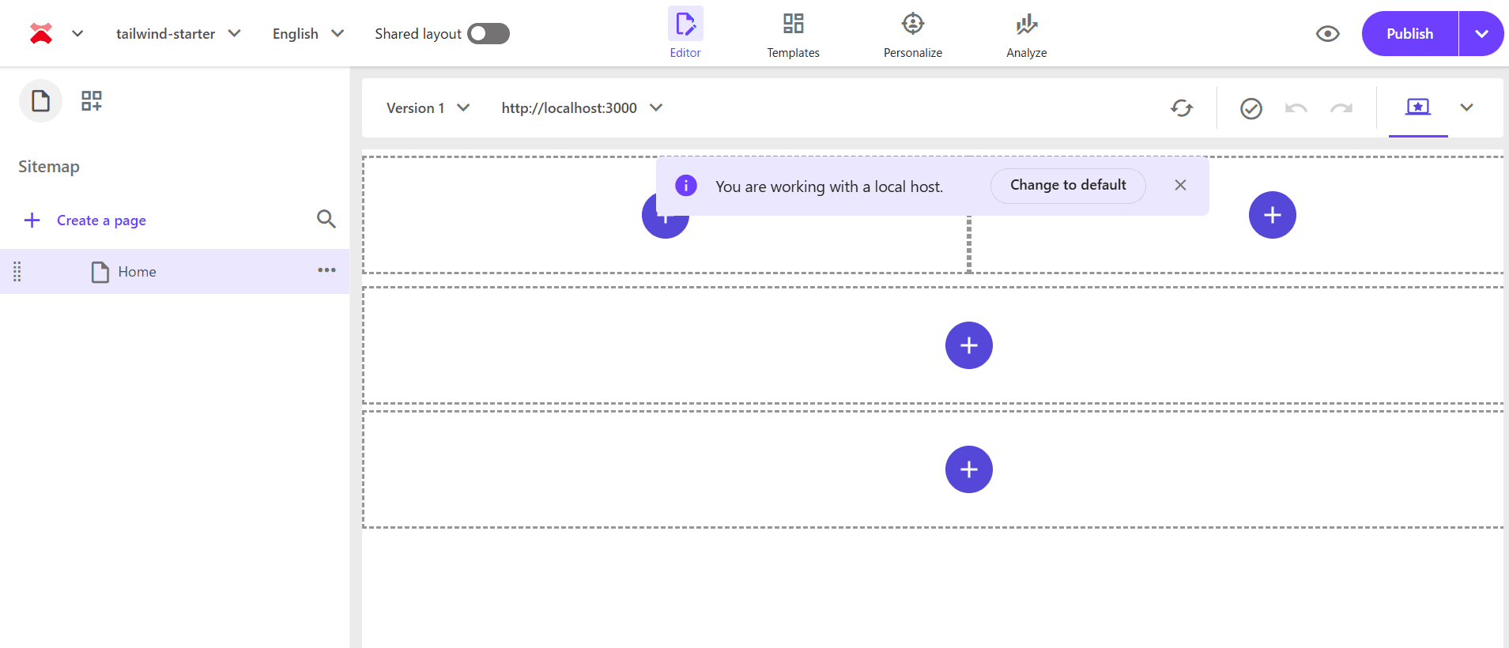The height and width of the screenshot is (648, 1509).
Task: Dismiss the local host notification
Action: tap(1180, 185)
